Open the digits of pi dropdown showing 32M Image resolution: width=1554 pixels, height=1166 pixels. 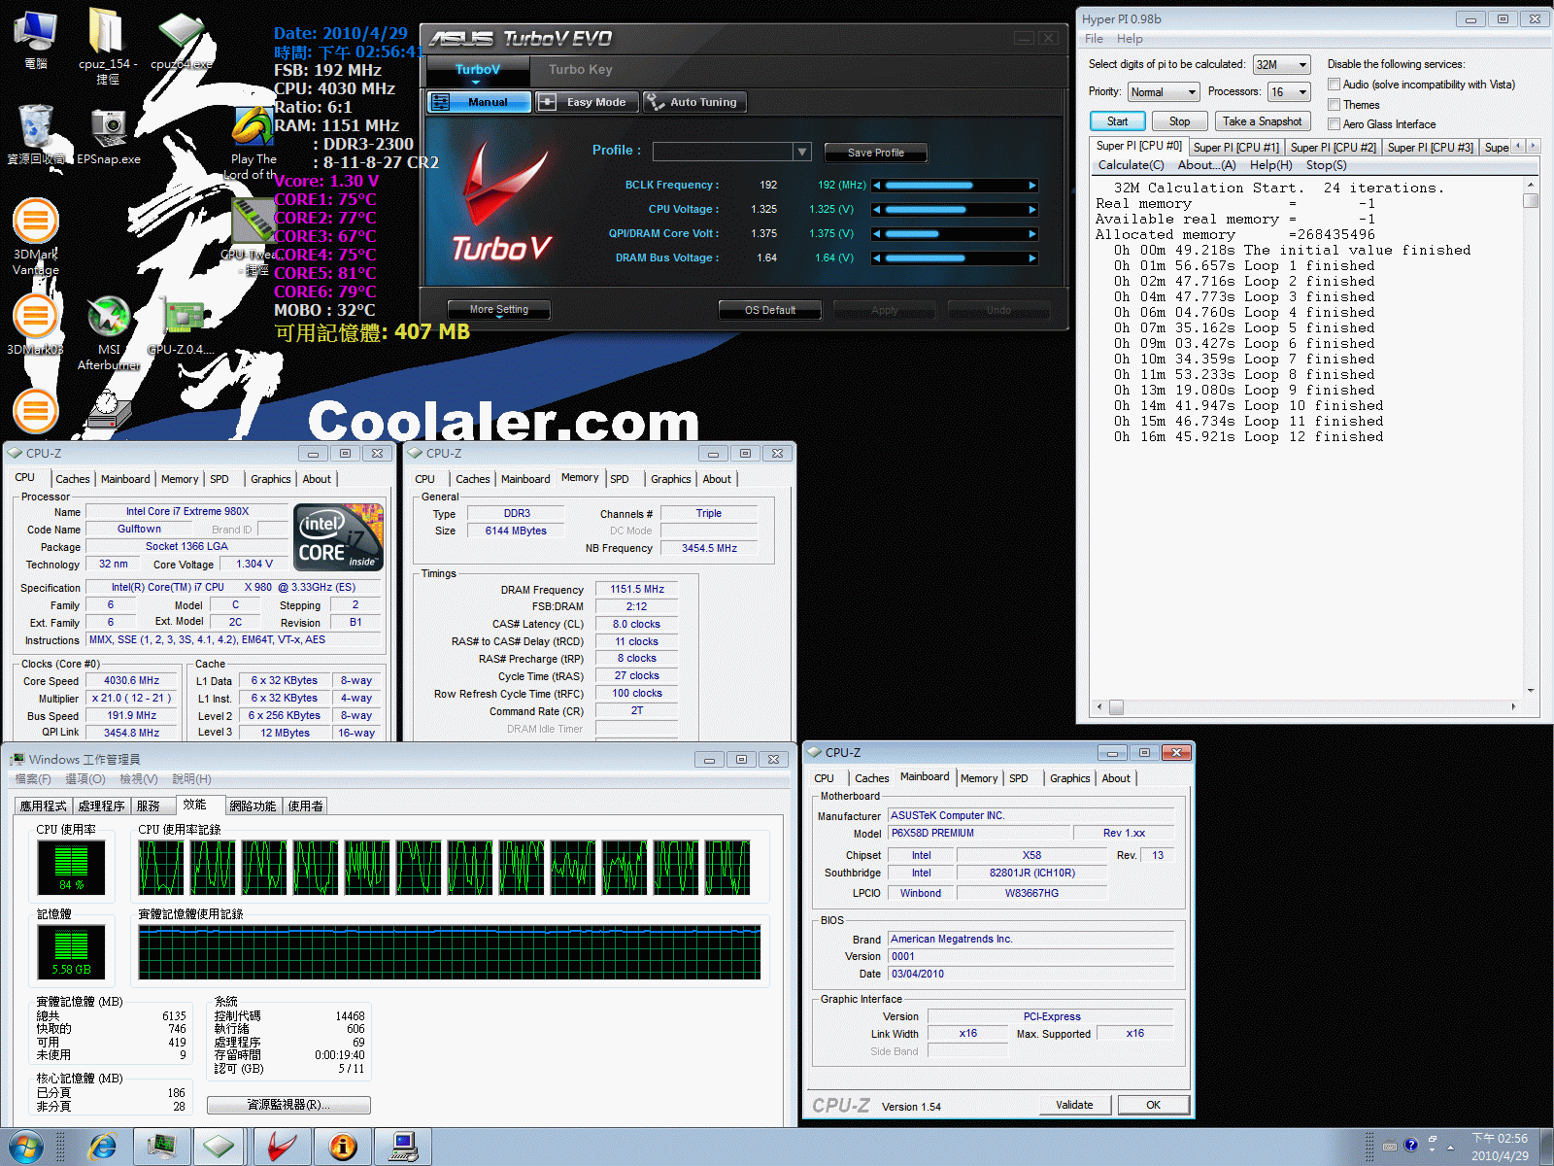[1282, 65]
